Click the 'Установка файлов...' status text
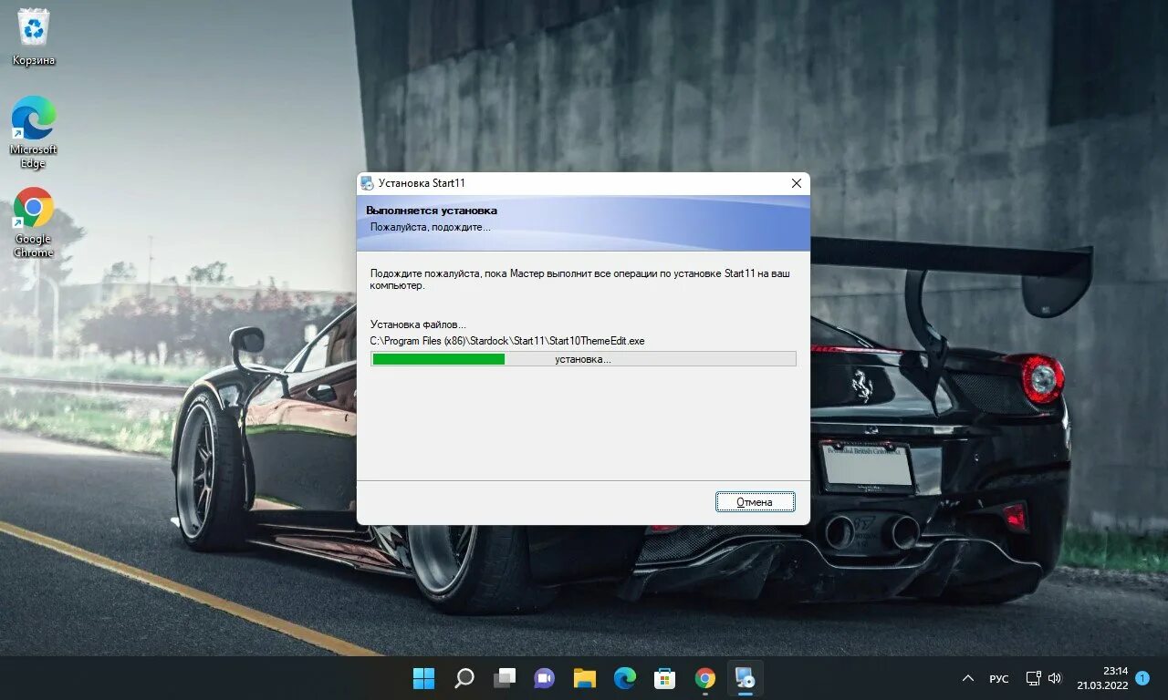This screenshot has width=1168, height=700. pyautogui.click(x=418, y=324)
